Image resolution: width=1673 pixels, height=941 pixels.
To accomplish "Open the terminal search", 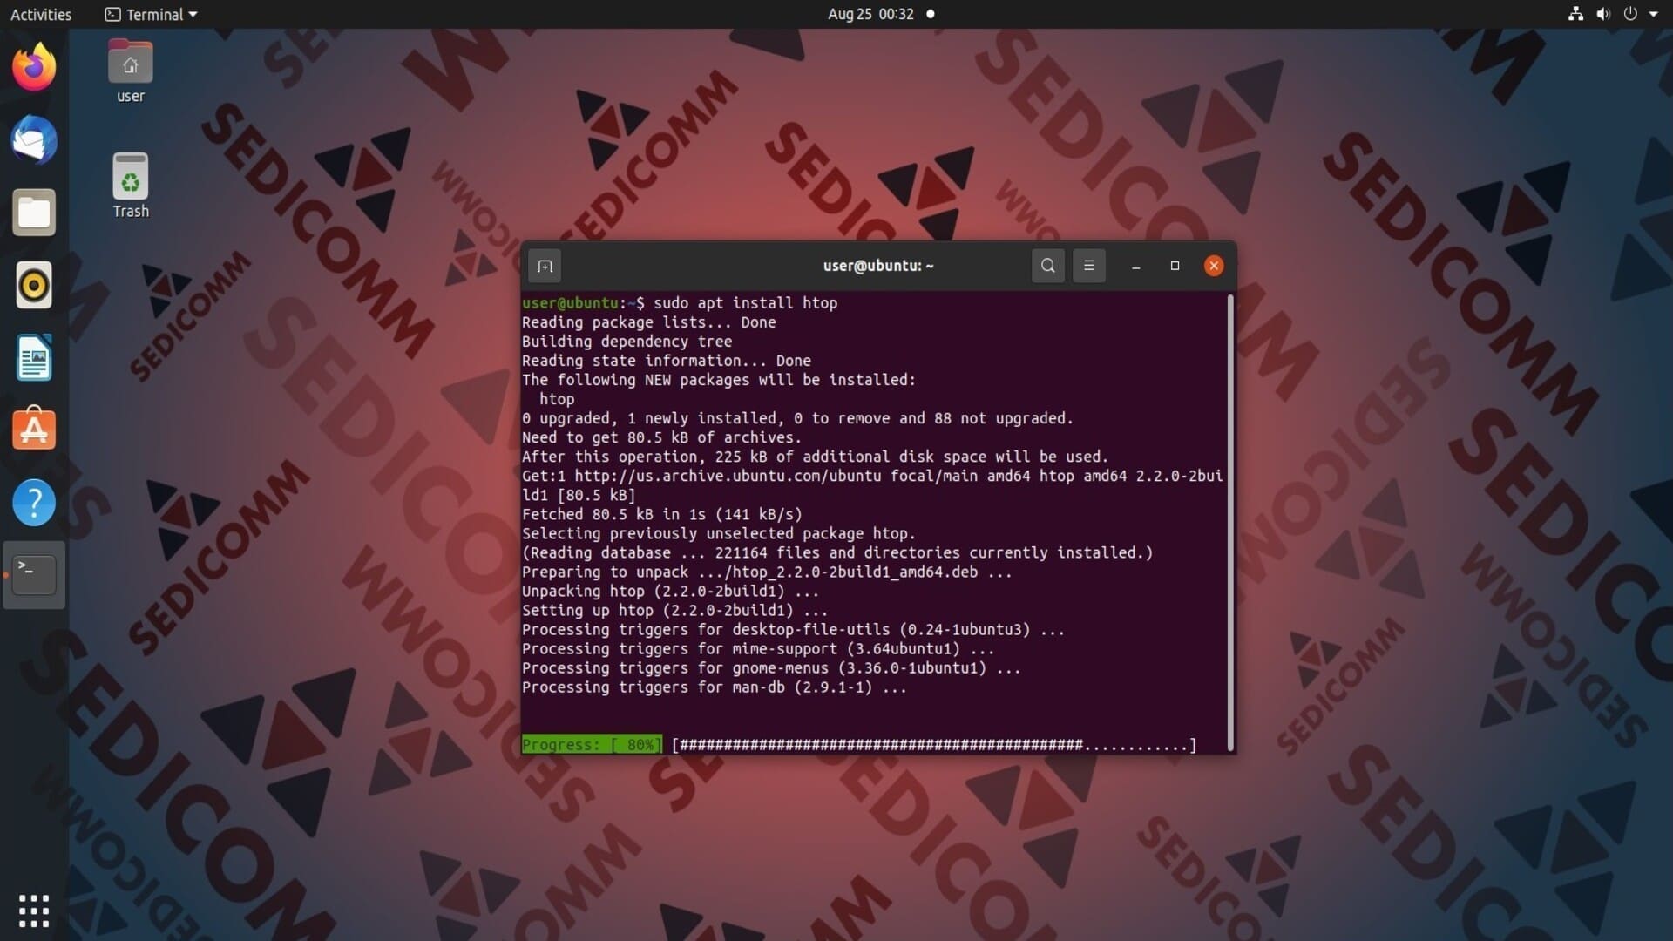I will pos(1047,266).
